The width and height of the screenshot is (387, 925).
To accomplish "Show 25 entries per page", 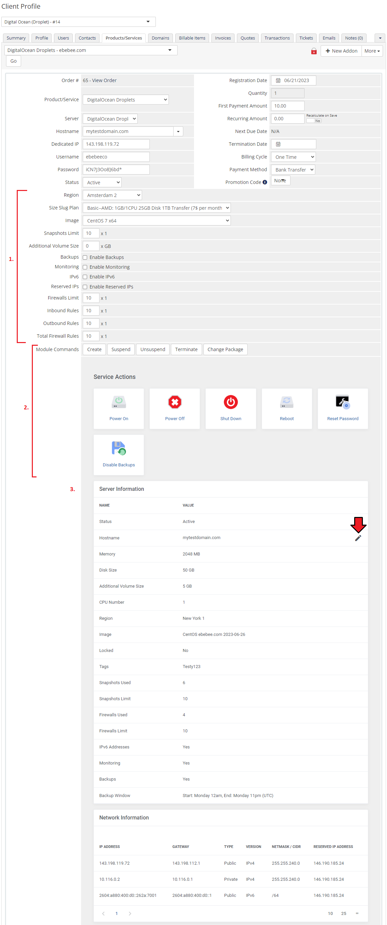I will pos(344,913).
